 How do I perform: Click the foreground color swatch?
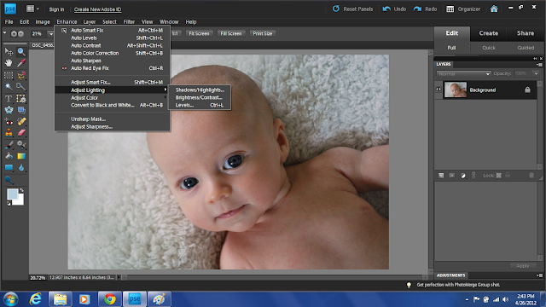[x=12, y=194]
